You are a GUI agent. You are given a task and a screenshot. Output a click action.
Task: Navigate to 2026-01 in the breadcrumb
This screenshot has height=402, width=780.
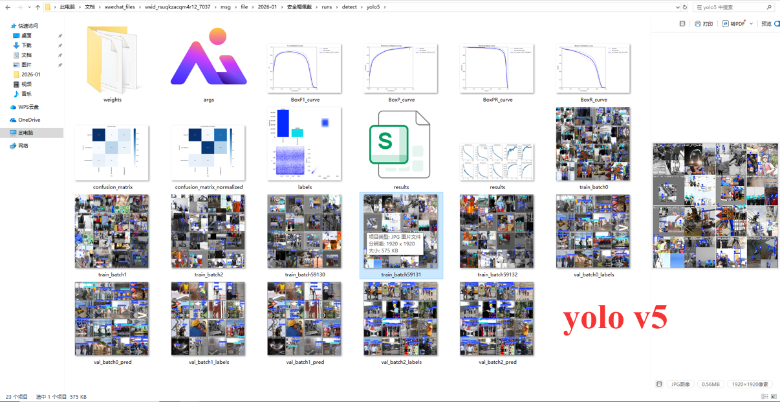(266, 7)
